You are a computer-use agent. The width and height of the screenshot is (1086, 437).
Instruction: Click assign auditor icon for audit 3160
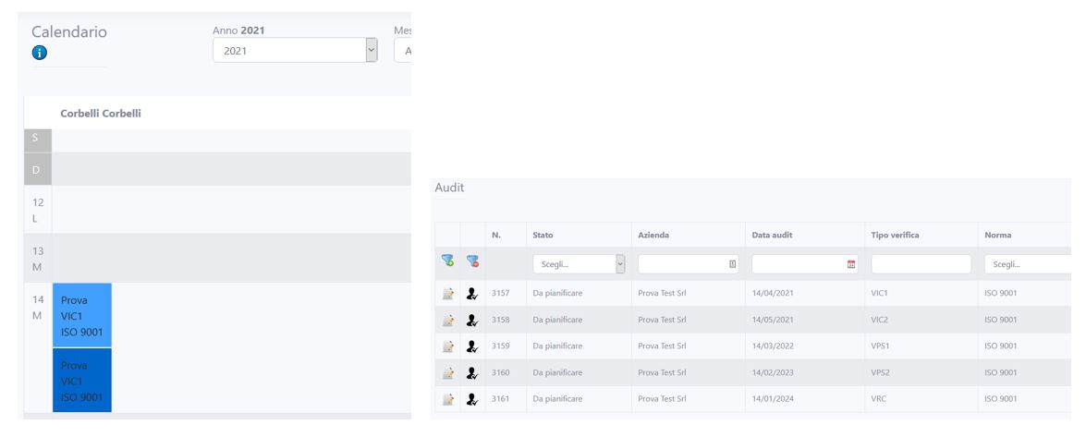[x=472, y=373]
